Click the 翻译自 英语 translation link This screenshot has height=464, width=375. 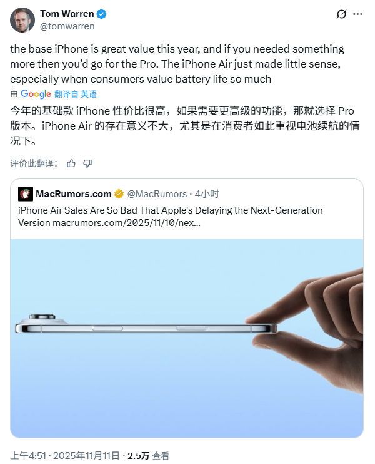(76, 94)
